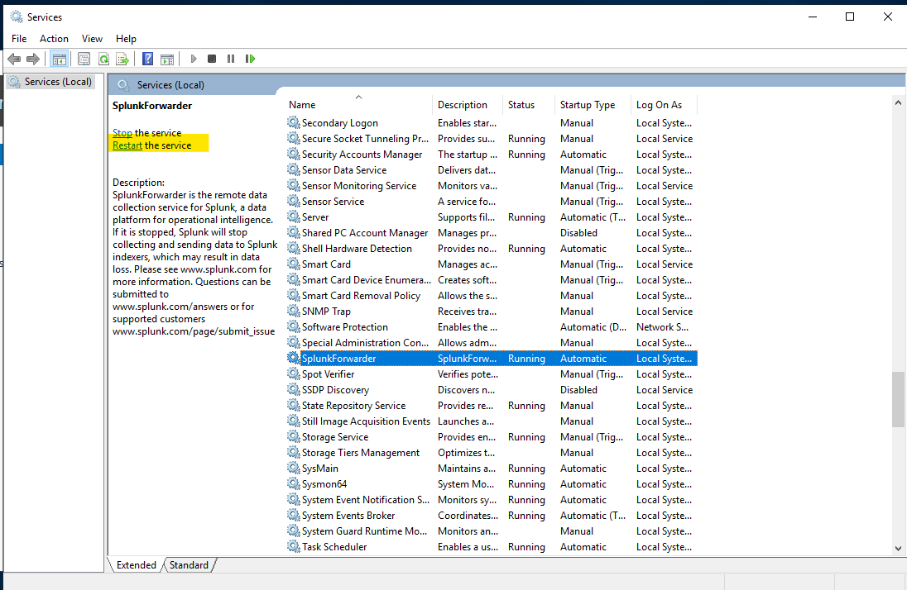The height and width of the screenshot is (590, 907).
Task: Click the gear icon beside Secondary Logon
Action: [293, 122]
